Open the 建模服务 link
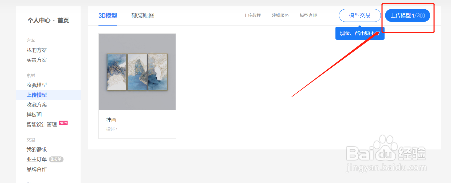451x183 pixels. pyautogui.click(x=280, y=15)
